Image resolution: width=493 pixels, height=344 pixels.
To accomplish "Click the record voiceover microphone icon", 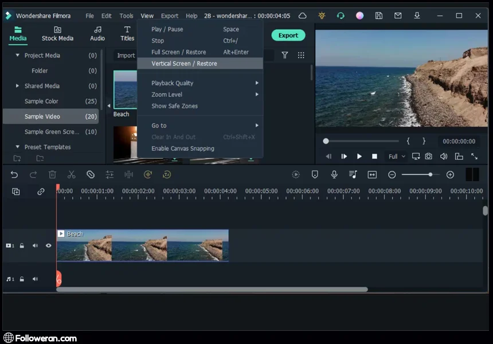I will (x=334, y=175).
